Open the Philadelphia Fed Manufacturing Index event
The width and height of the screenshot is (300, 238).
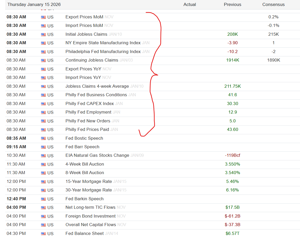coord(103,52)
